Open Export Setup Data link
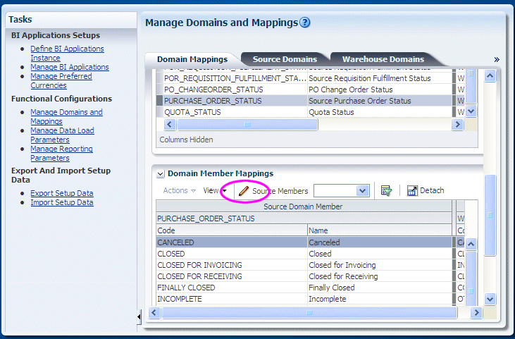Viewport: 515px width, 339px height. (62, 193)
